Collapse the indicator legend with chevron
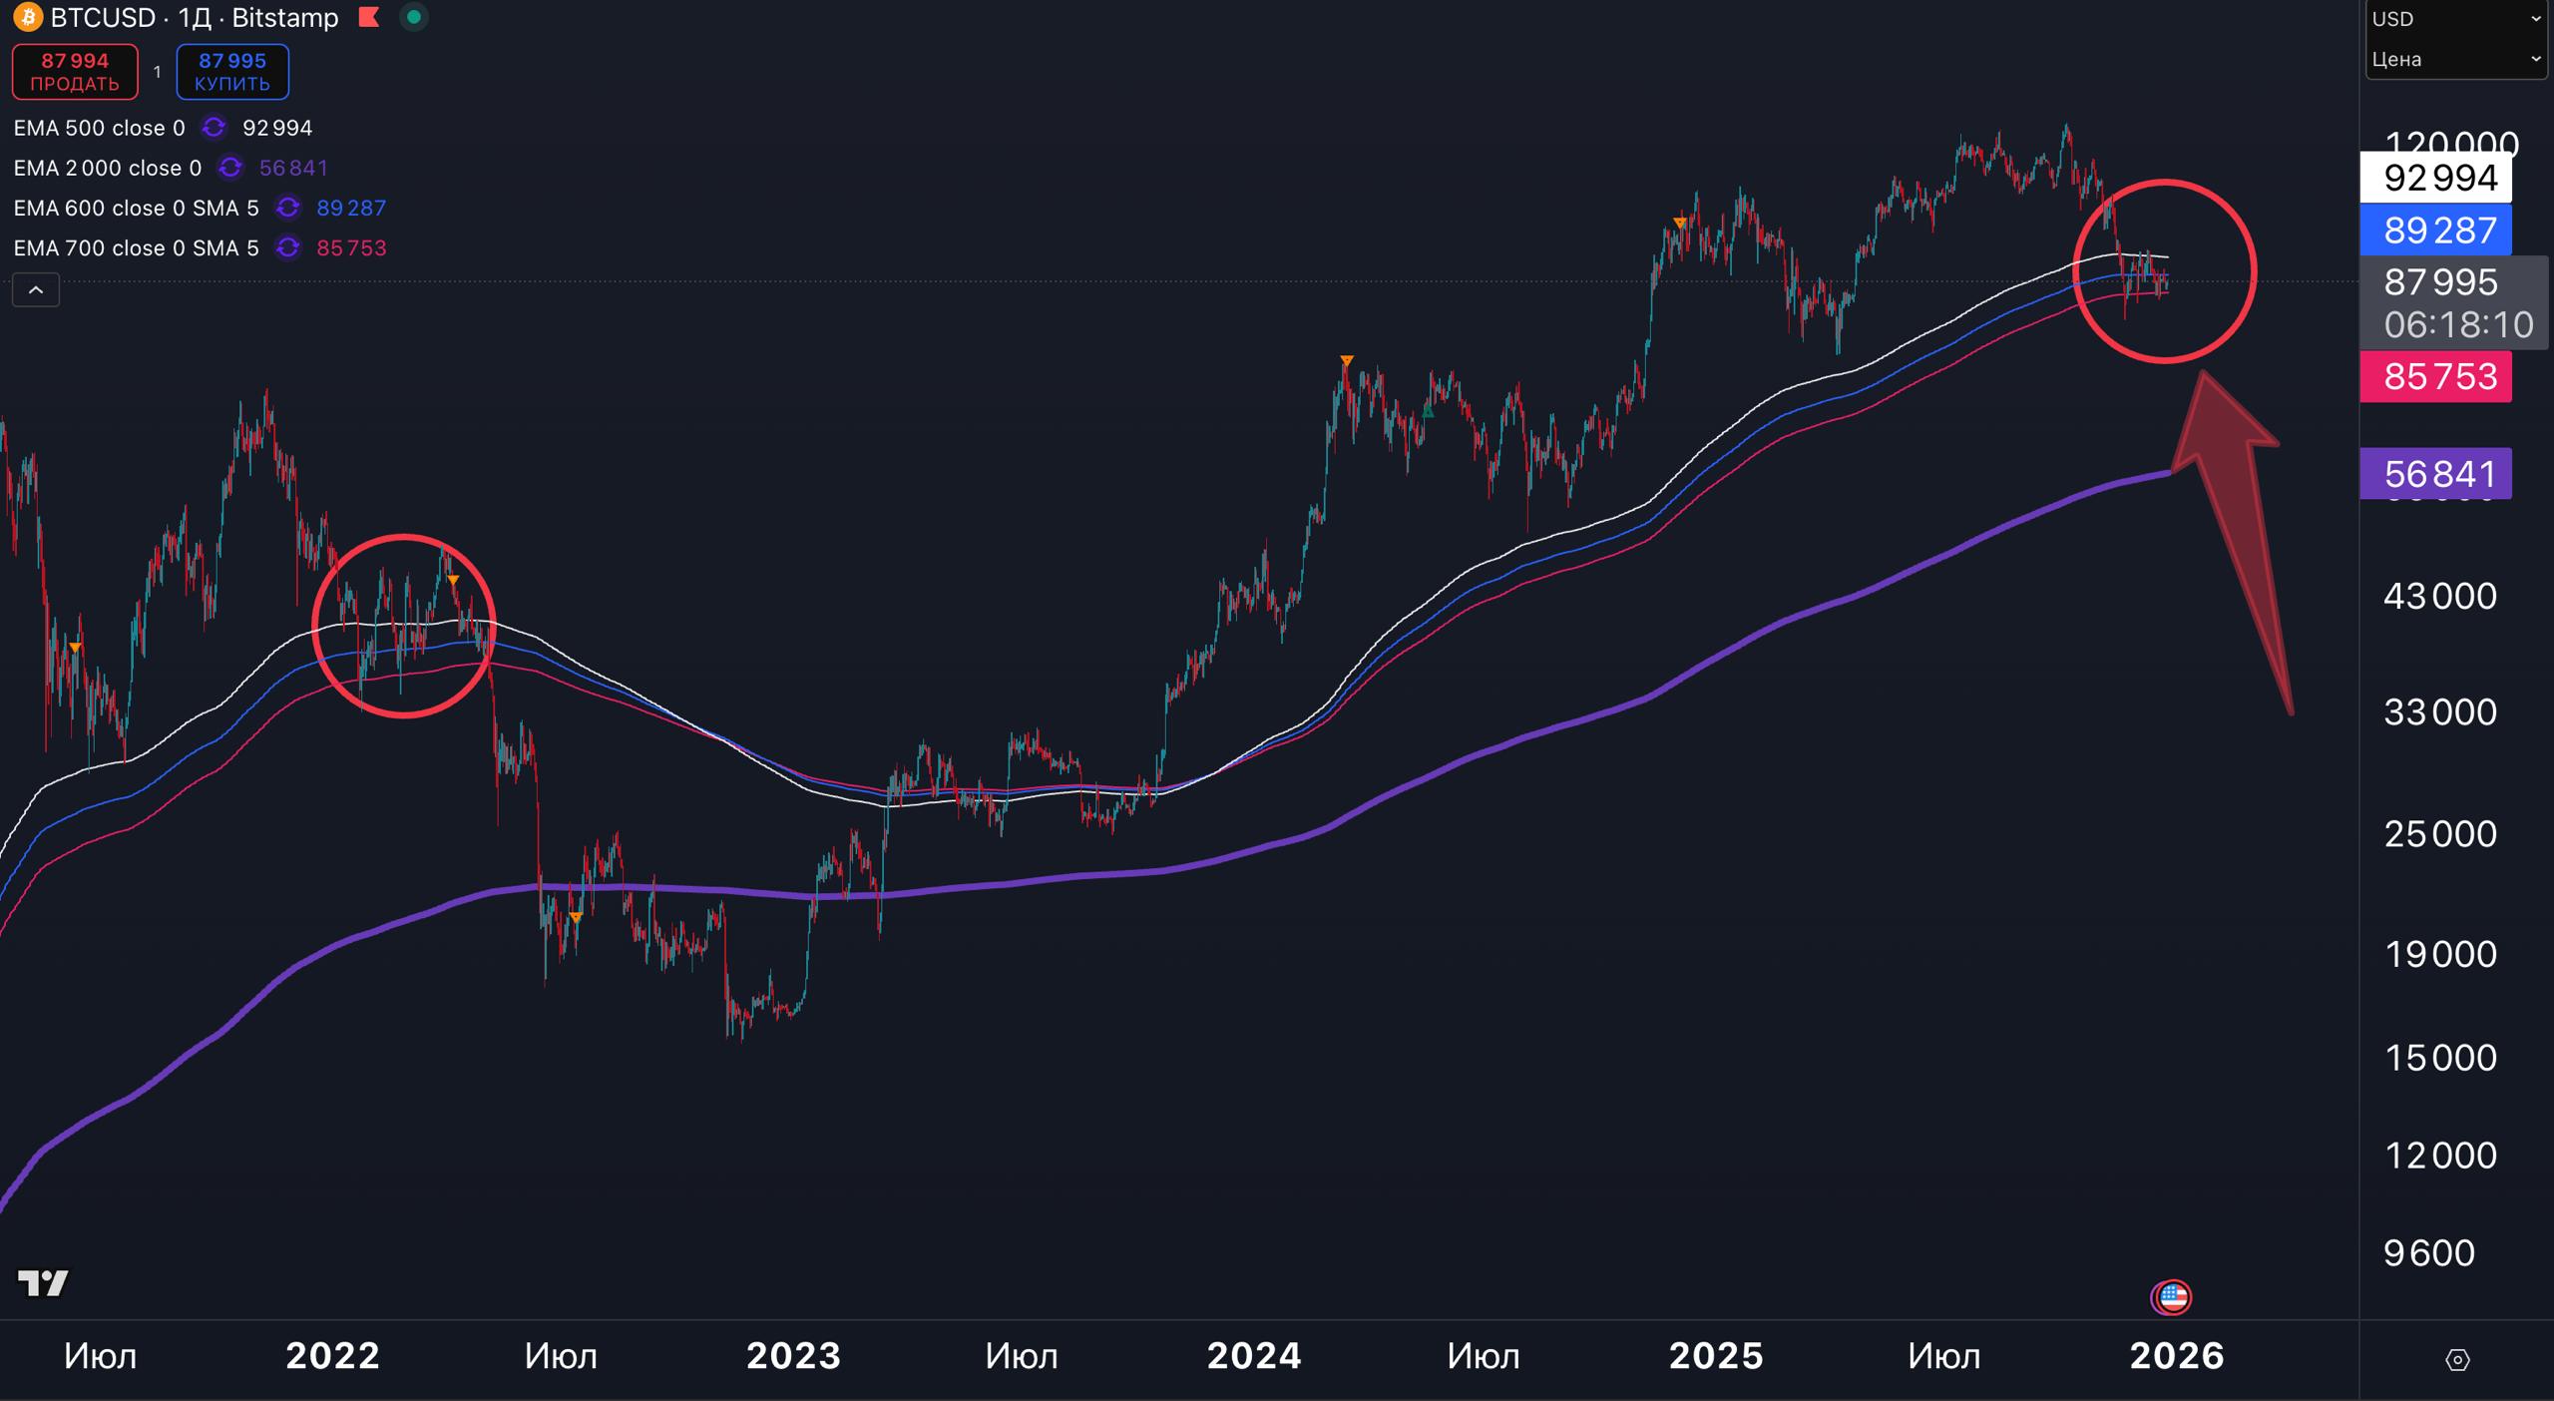2554x1401 pixels. click(x=36, y=290)
